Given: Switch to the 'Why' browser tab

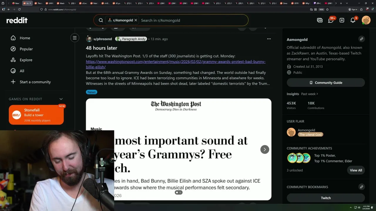Looking at the screenshot, I should [306, 3].
